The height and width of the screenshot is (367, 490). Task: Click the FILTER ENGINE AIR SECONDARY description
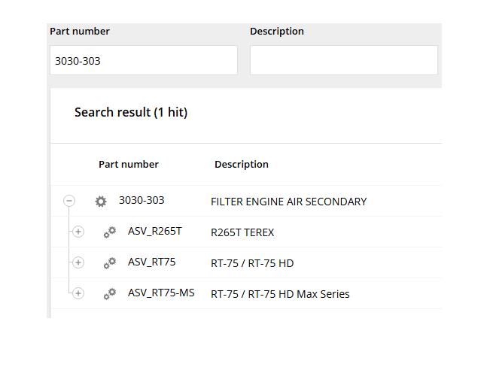tap(288, 202)
